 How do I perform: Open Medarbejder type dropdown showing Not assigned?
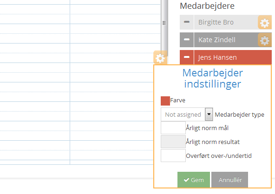[x=187, y=114]
